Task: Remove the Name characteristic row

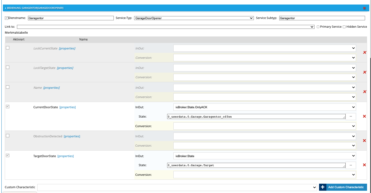Action: coord(365,92)
